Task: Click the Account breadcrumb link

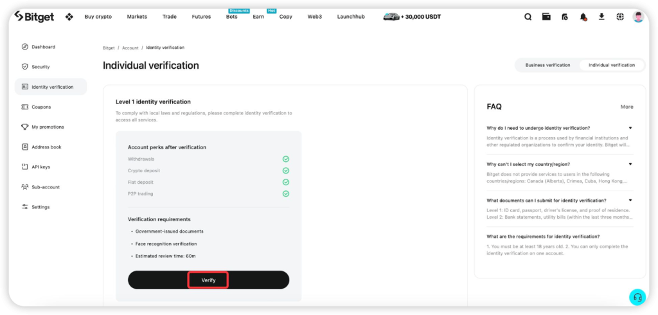Action: pyautogui.click(x=130, y=48)
